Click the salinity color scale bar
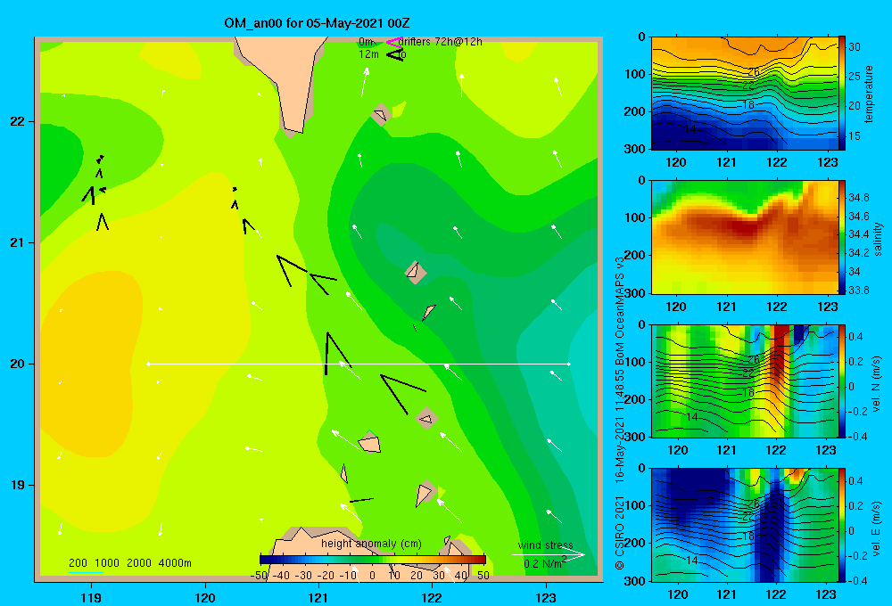Viewport: 892px width, 606px height. tap(842, 237)
